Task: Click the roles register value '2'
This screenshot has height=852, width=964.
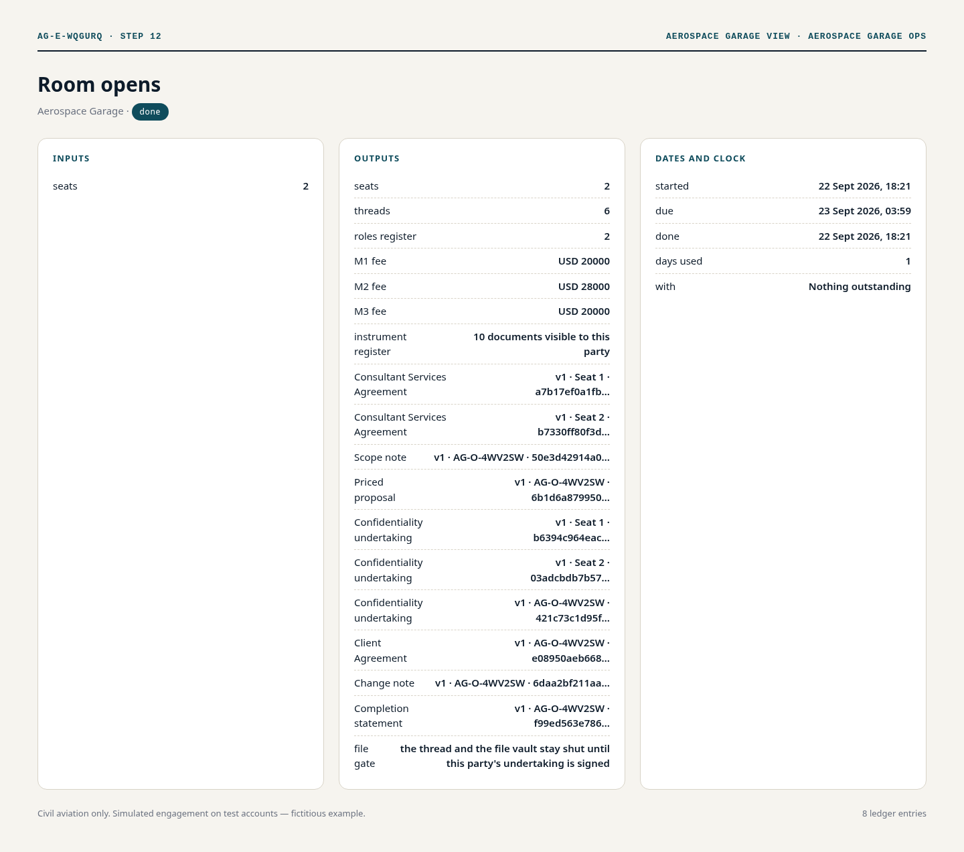Action: 607,236
